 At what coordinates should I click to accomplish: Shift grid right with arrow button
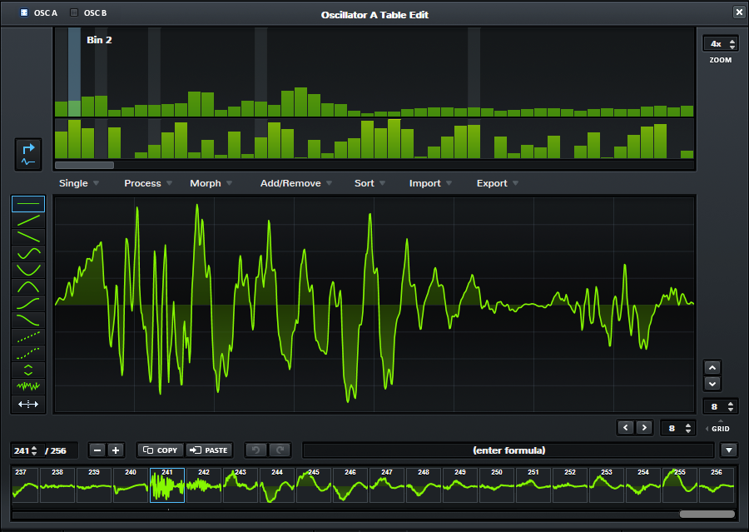[644, 427]
